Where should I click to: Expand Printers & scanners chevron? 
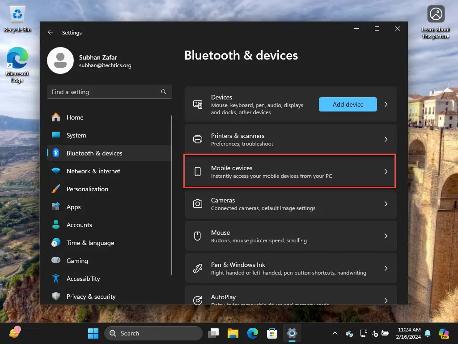click(386, 139)
